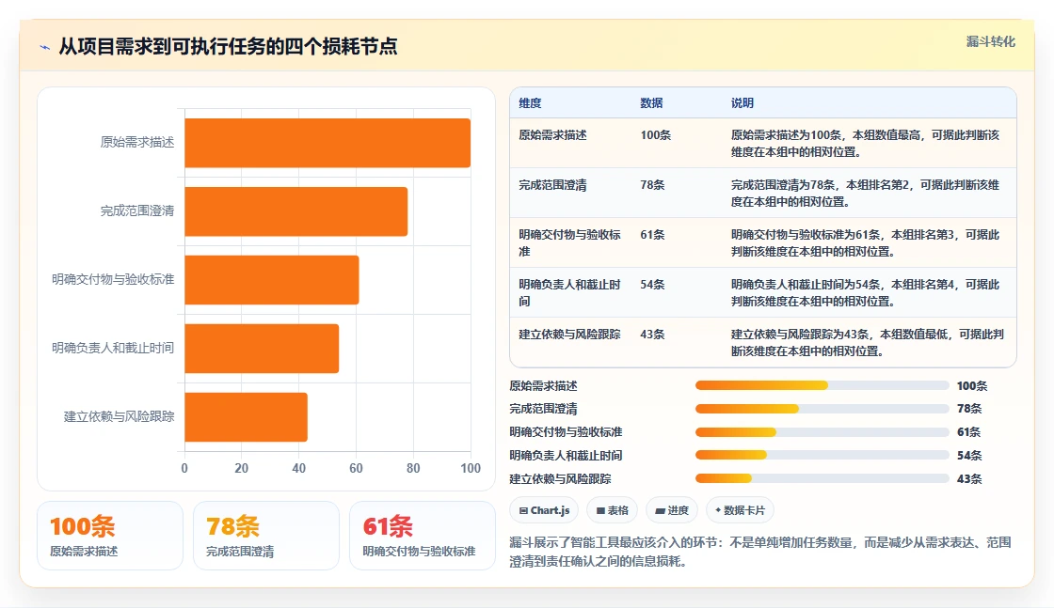Click the 原始需求描述 y-axis label in chart

137,142
